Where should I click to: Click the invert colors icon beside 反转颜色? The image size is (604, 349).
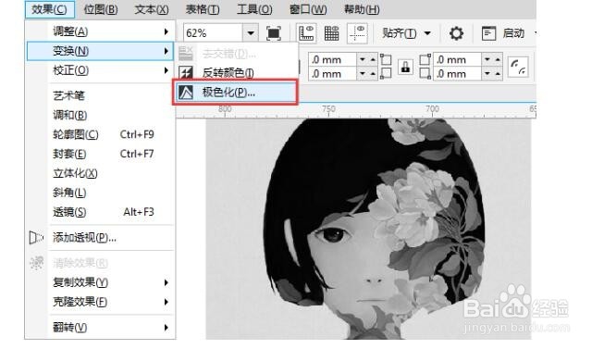click(186, 72)
